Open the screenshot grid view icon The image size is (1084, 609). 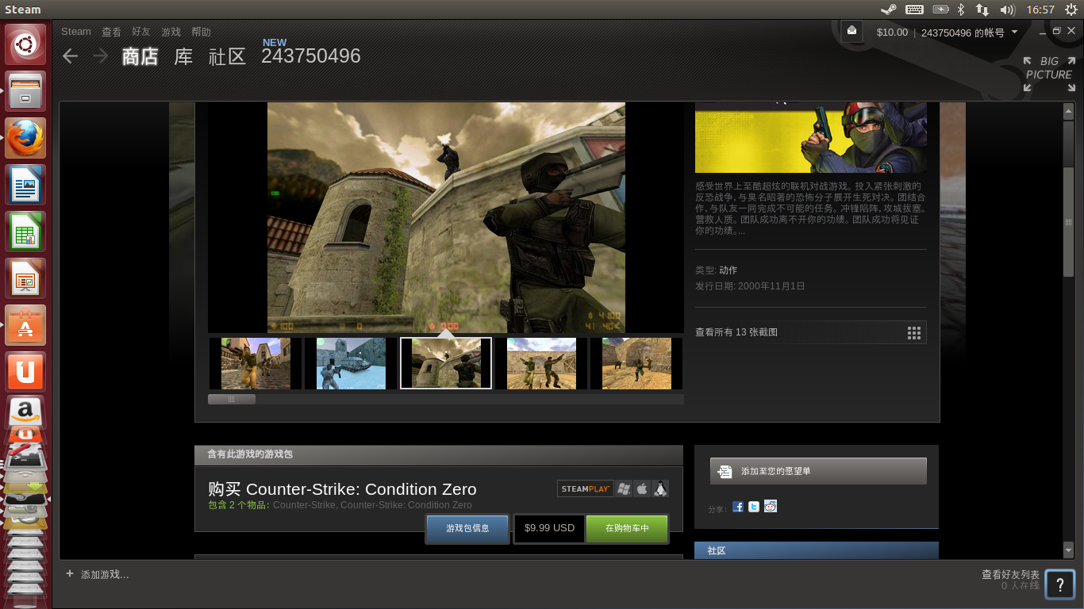[914, 332]
